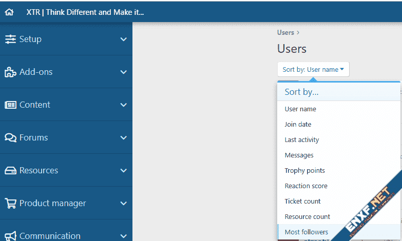Select Most followers sort option

pyautogui.click(x=306, y=232)
